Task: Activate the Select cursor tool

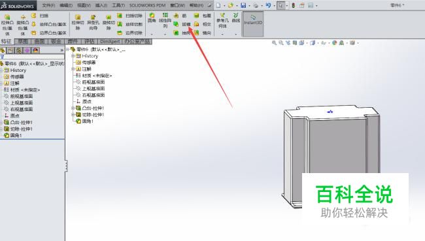Action: (280, 5)
